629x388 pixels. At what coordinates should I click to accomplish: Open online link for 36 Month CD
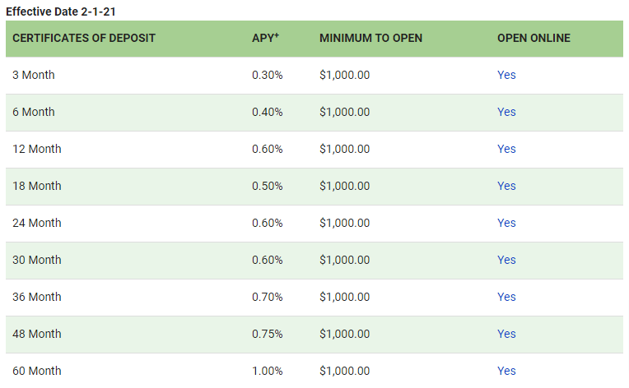[506, 297]
